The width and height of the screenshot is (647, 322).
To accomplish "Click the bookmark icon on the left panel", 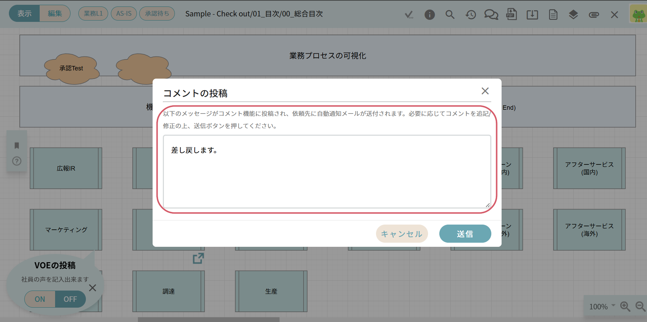I will [17, 146].
